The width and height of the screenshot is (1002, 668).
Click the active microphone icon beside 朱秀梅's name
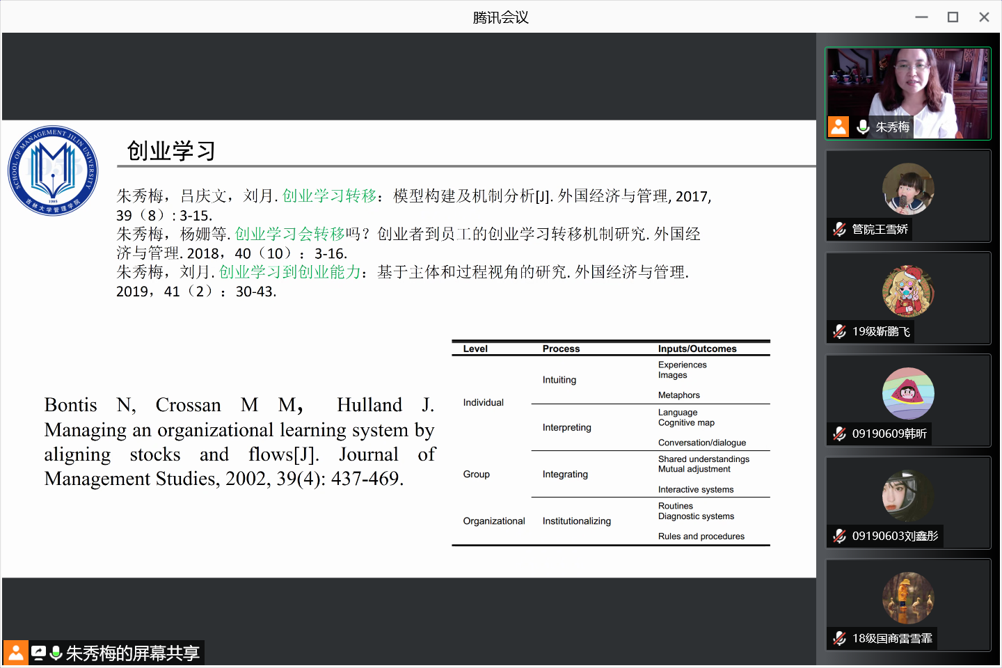863,127
